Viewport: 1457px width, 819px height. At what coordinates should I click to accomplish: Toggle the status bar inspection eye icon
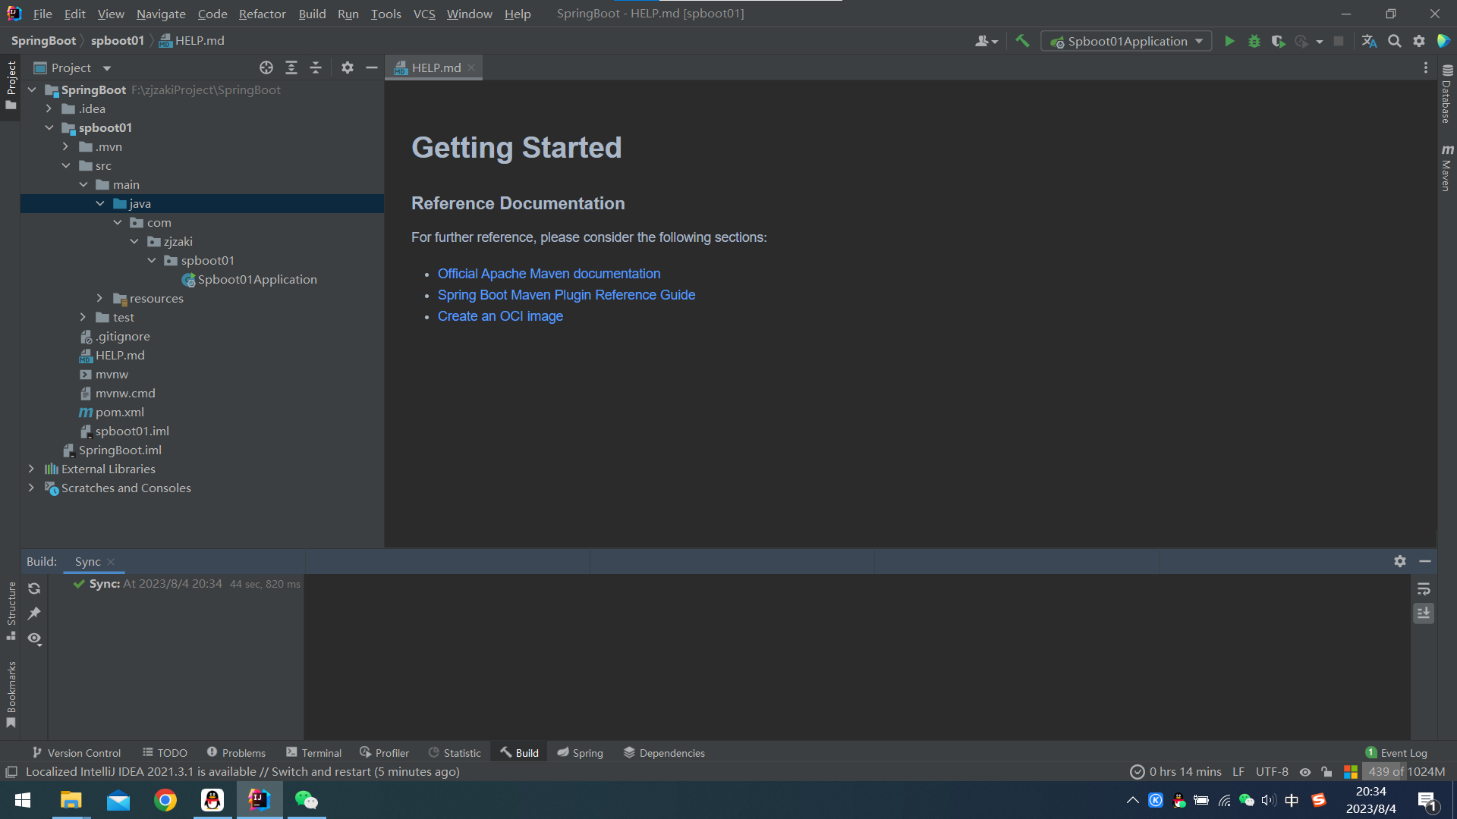coord(1305,772)
